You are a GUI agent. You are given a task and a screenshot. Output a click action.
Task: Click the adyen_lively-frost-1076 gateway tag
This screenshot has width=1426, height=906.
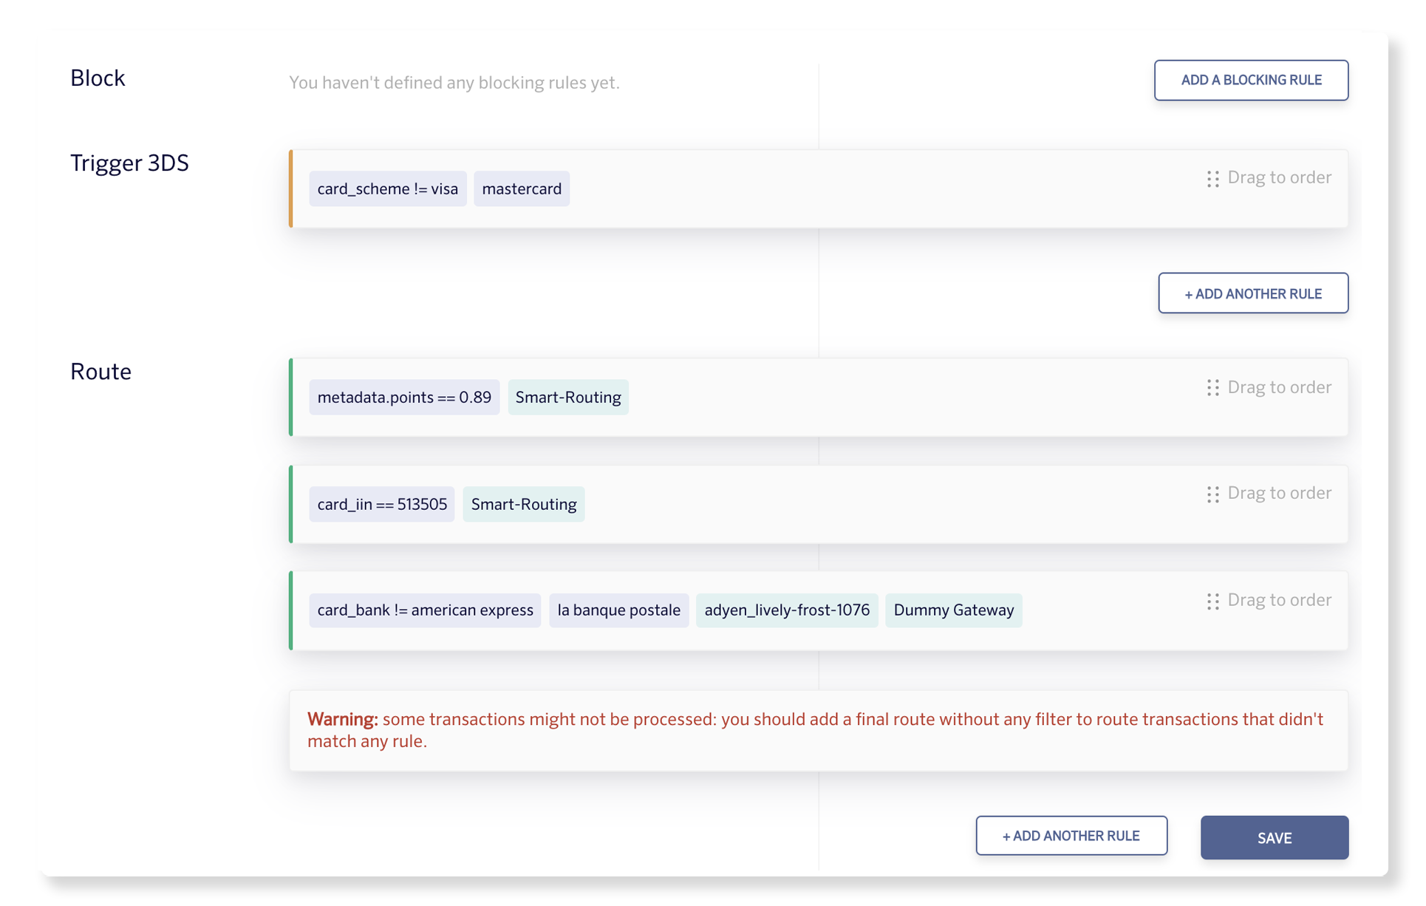786,610
